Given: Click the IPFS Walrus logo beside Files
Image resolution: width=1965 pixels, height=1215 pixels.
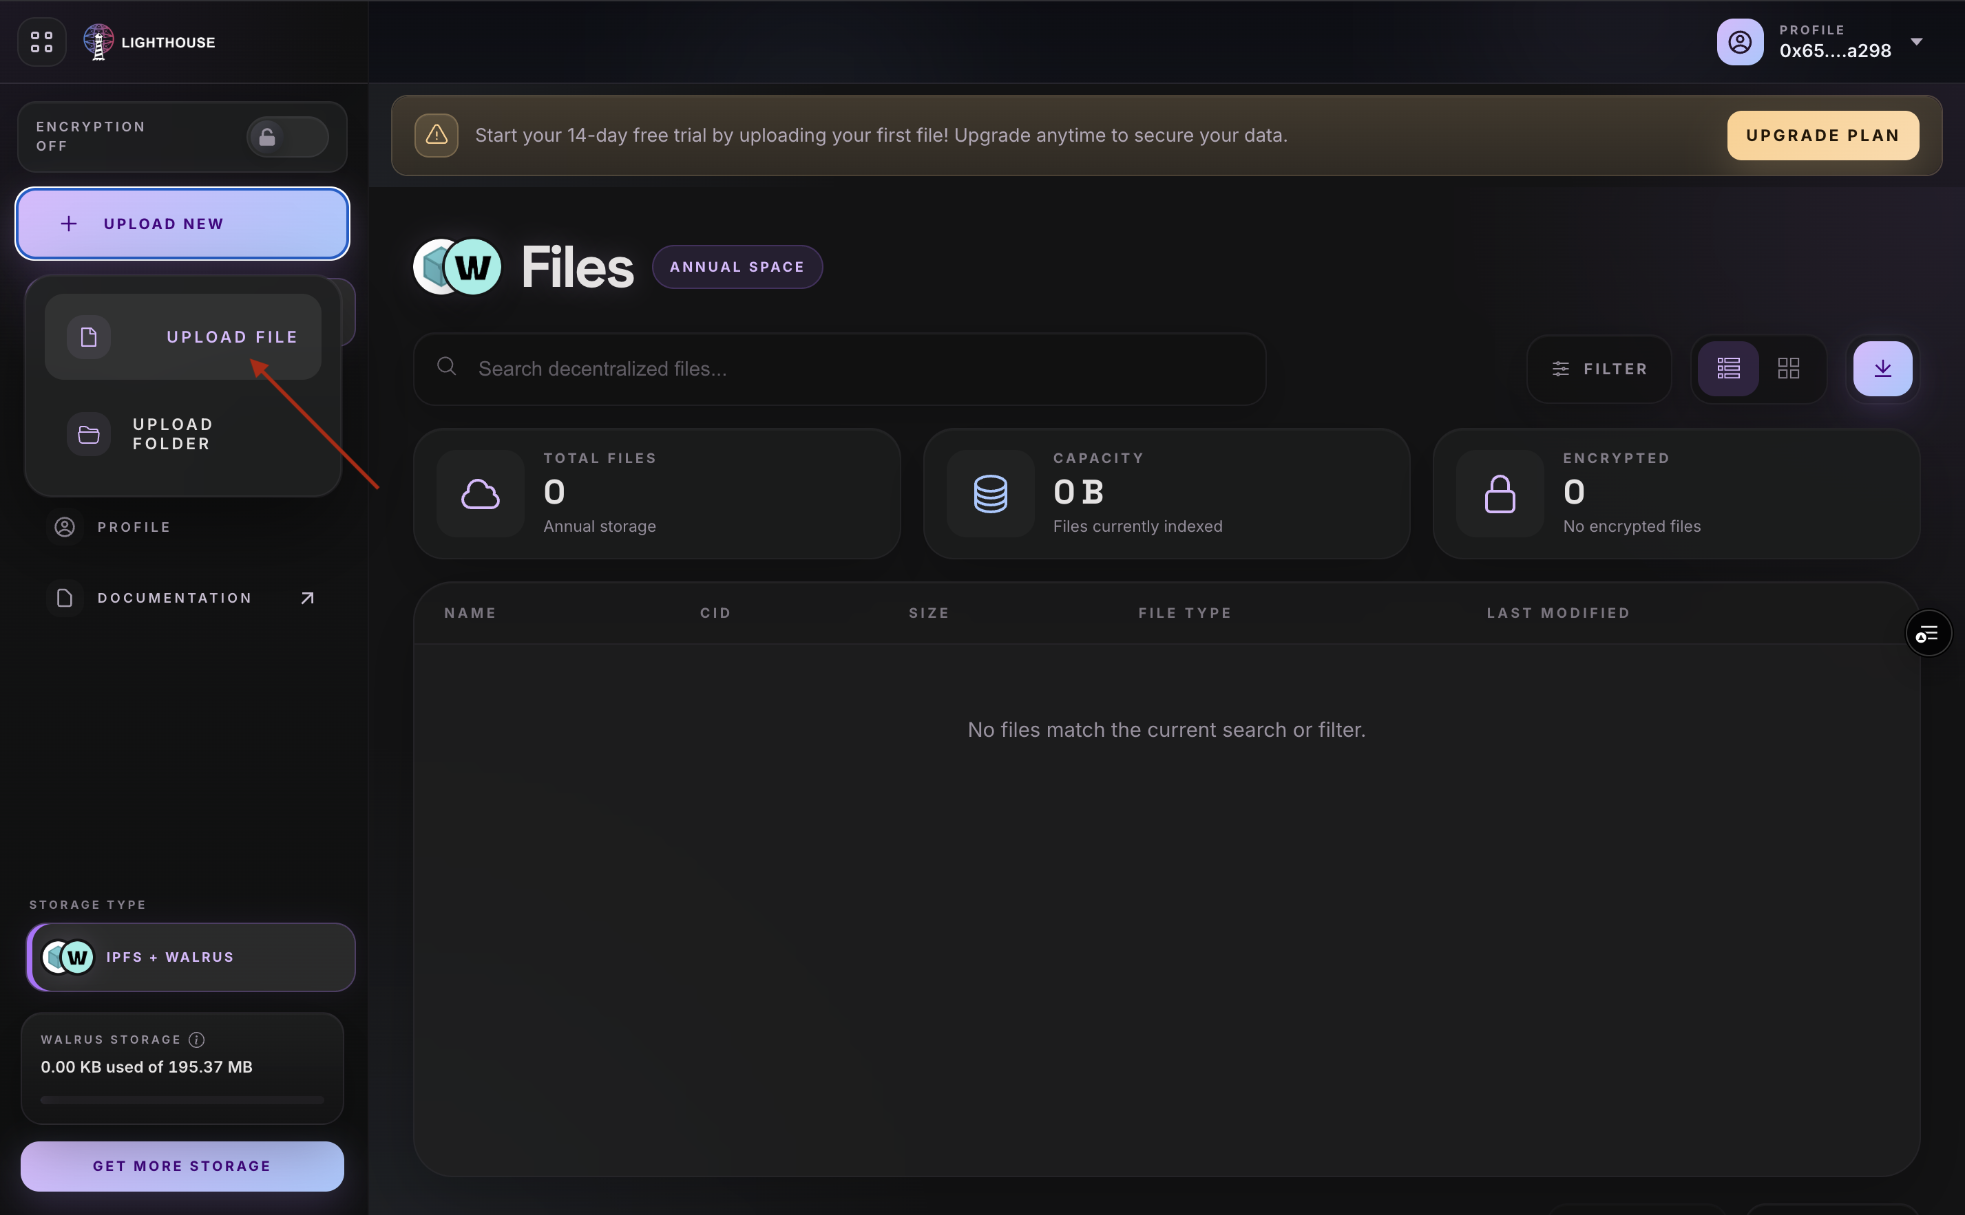Looking at the screenshot, I should tap(457, 267).
